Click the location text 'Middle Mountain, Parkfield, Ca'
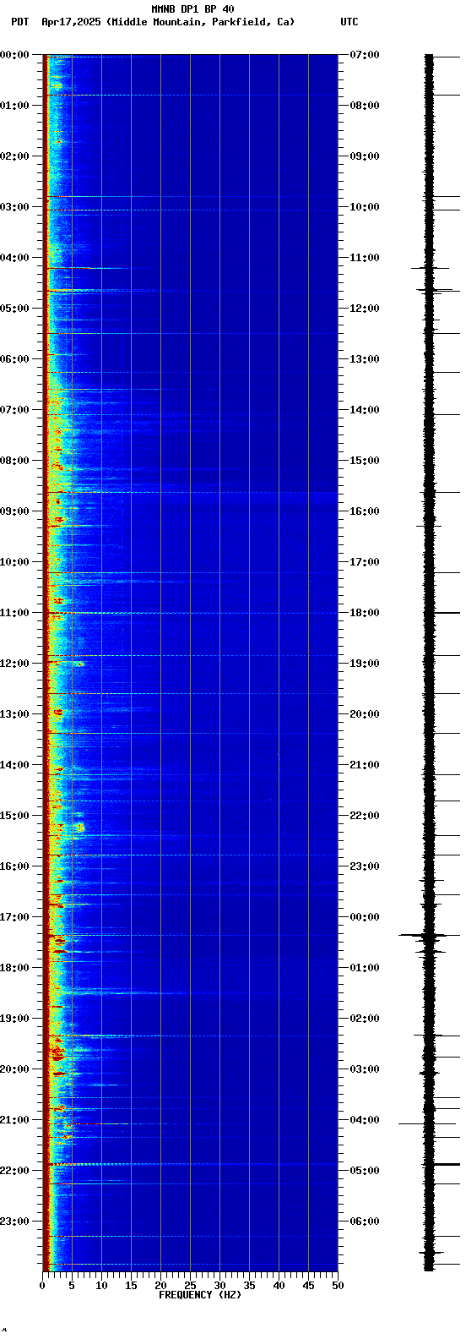 (200, 22)
